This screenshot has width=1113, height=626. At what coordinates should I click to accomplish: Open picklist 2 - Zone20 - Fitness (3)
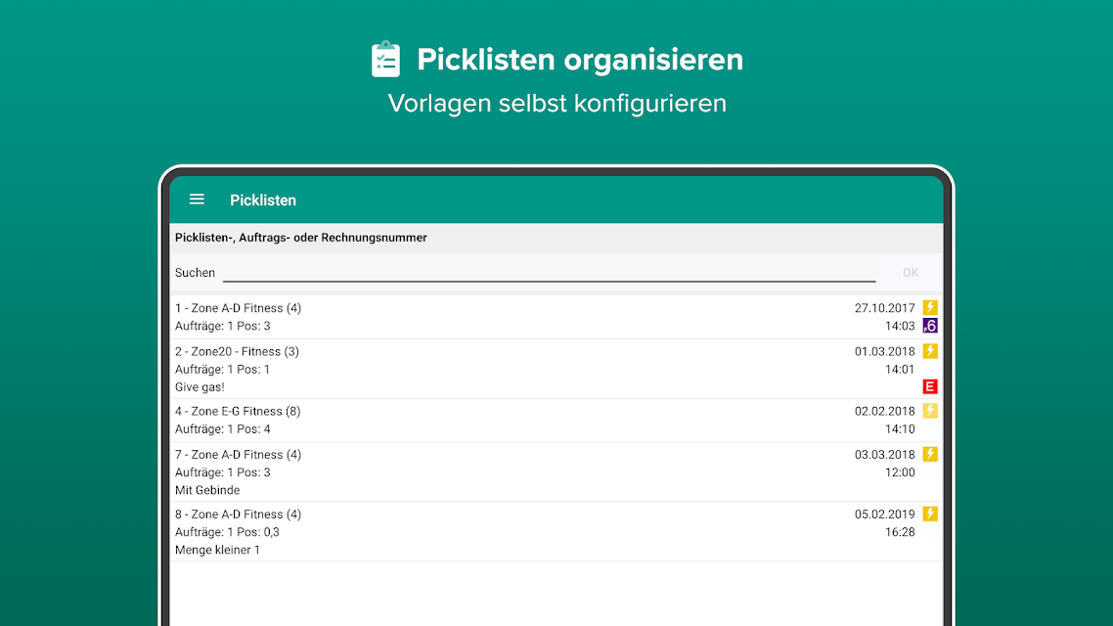(556, 369)
